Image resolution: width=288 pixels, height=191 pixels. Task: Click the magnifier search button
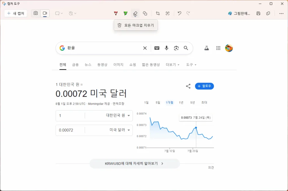[x=186, y=48]
